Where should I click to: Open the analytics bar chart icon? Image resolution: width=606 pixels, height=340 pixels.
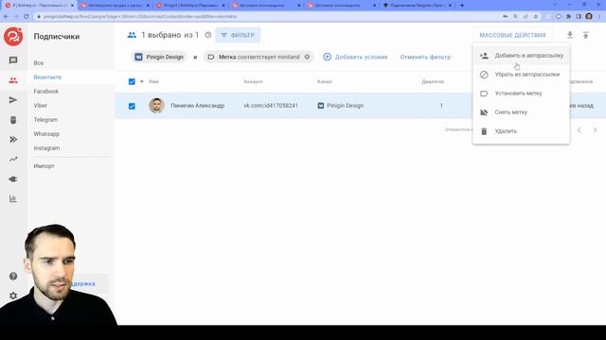pos(13,199)
